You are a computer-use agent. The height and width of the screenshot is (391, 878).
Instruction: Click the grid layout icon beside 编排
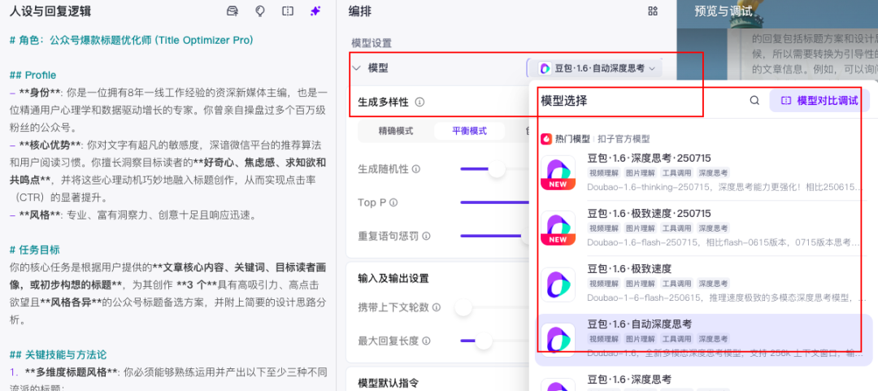652,11
